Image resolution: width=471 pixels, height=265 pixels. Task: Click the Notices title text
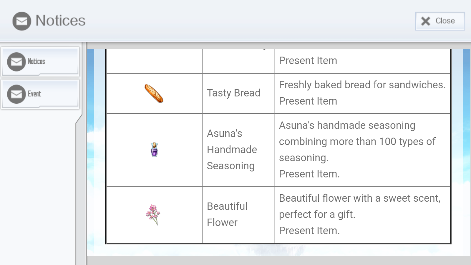pyautogui.click(x=60, y=20)
